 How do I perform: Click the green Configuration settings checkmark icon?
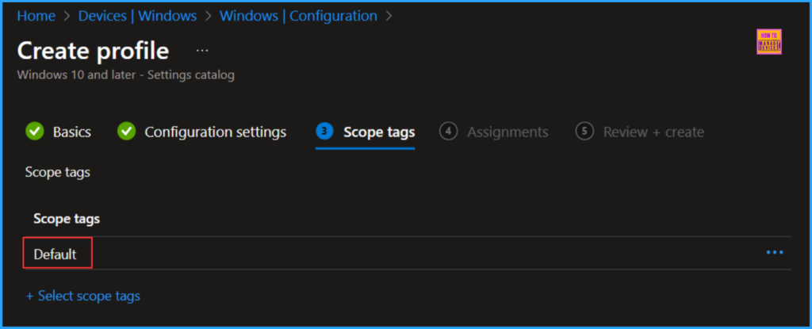coord(126,132)
